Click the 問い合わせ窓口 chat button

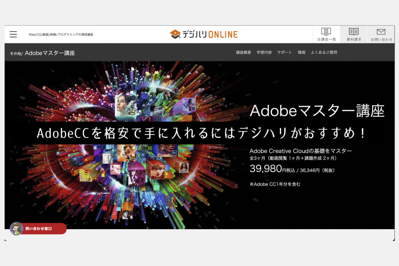pyautogui.click(x=39, y=229)
